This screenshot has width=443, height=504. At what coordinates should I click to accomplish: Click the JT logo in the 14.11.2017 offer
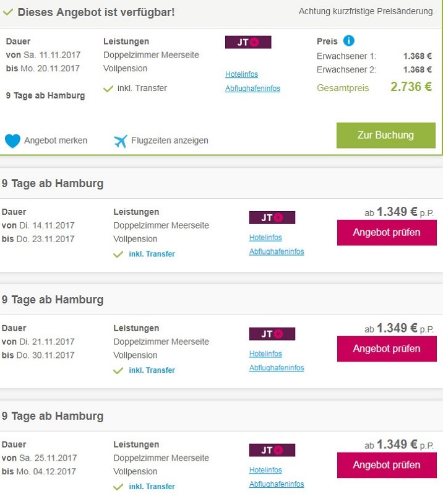click(x=272, y=217)
